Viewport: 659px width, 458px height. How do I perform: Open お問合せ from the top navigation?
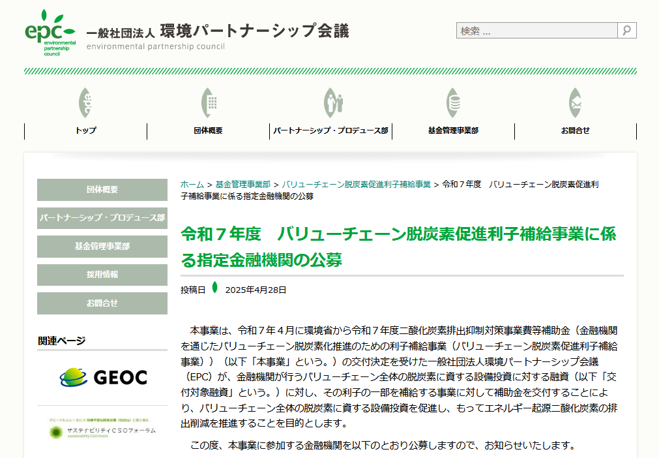[575, 130]
